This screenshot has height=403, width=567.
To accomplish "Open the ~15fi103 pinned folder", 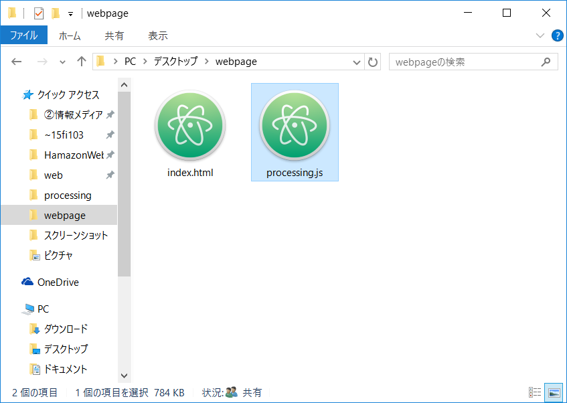I will click(x=64, y=135).
